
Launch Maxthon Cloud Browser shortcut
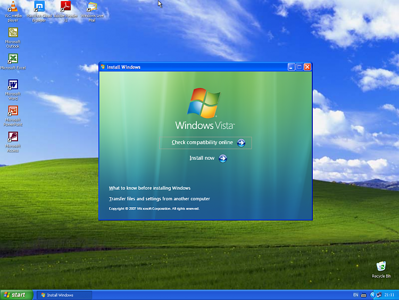[39, 12]
